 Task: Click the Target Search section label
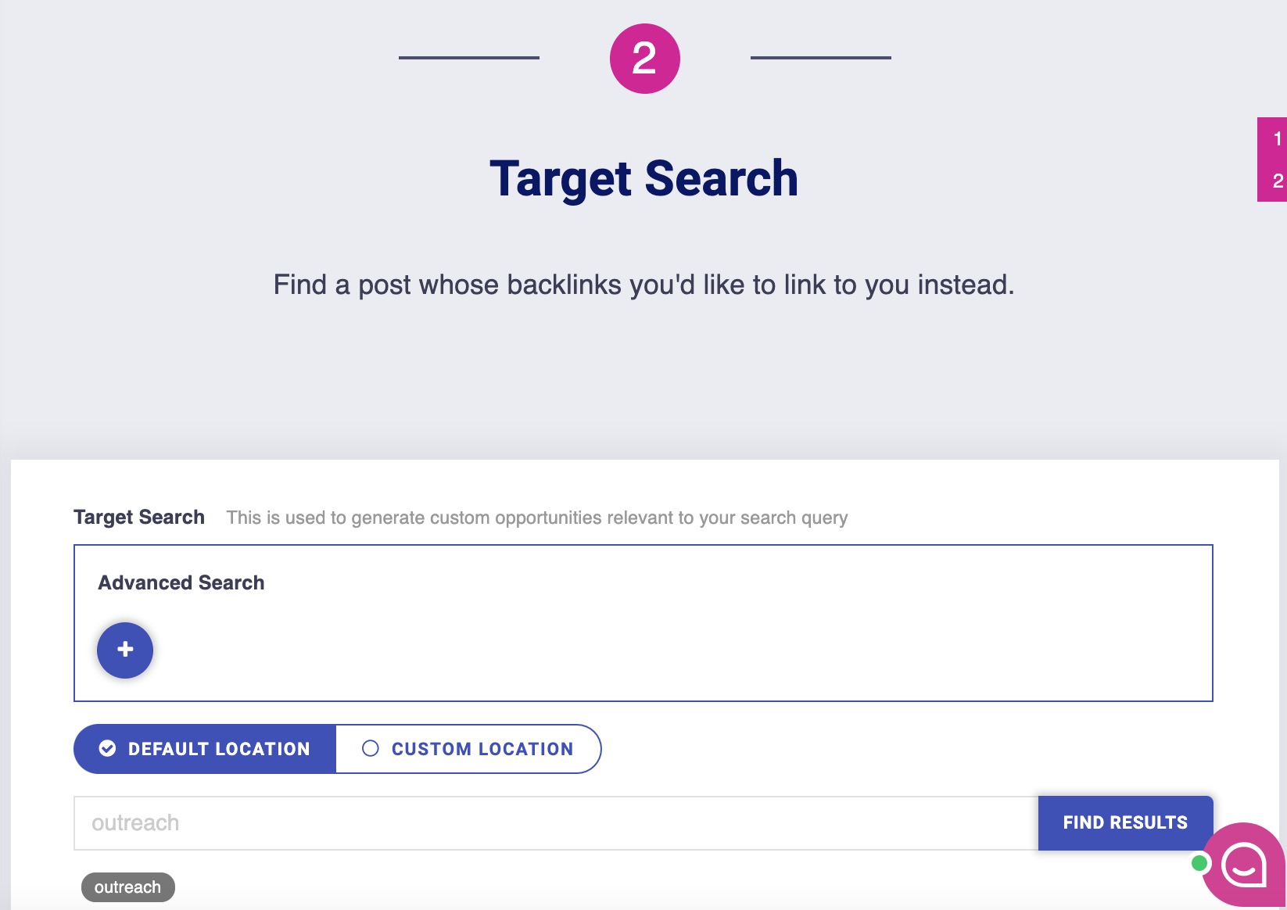point(138,516)
